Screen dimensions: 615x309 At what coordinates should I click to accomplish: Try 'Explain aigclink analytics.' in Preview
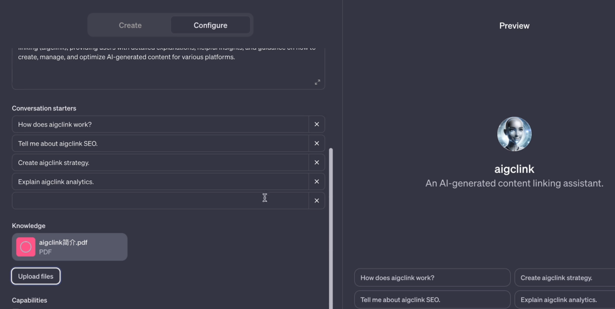(565, 299)
